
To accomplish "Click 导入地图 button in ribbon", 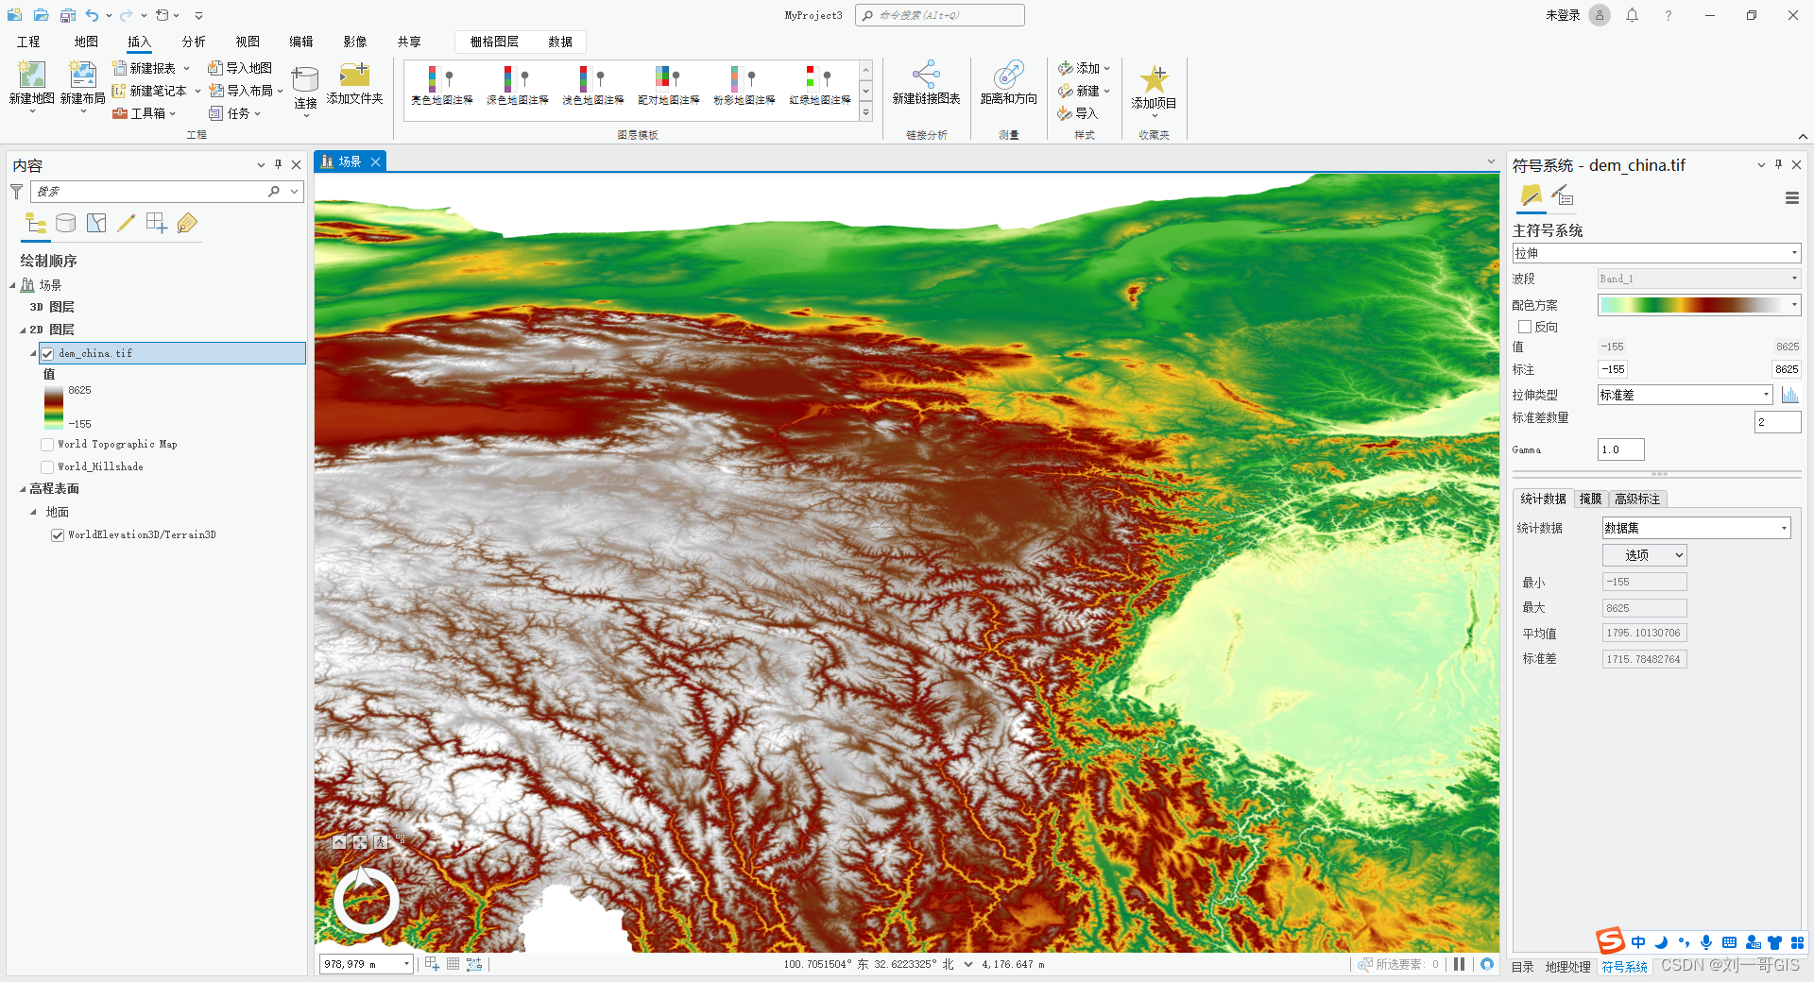I will click(240, 68).
